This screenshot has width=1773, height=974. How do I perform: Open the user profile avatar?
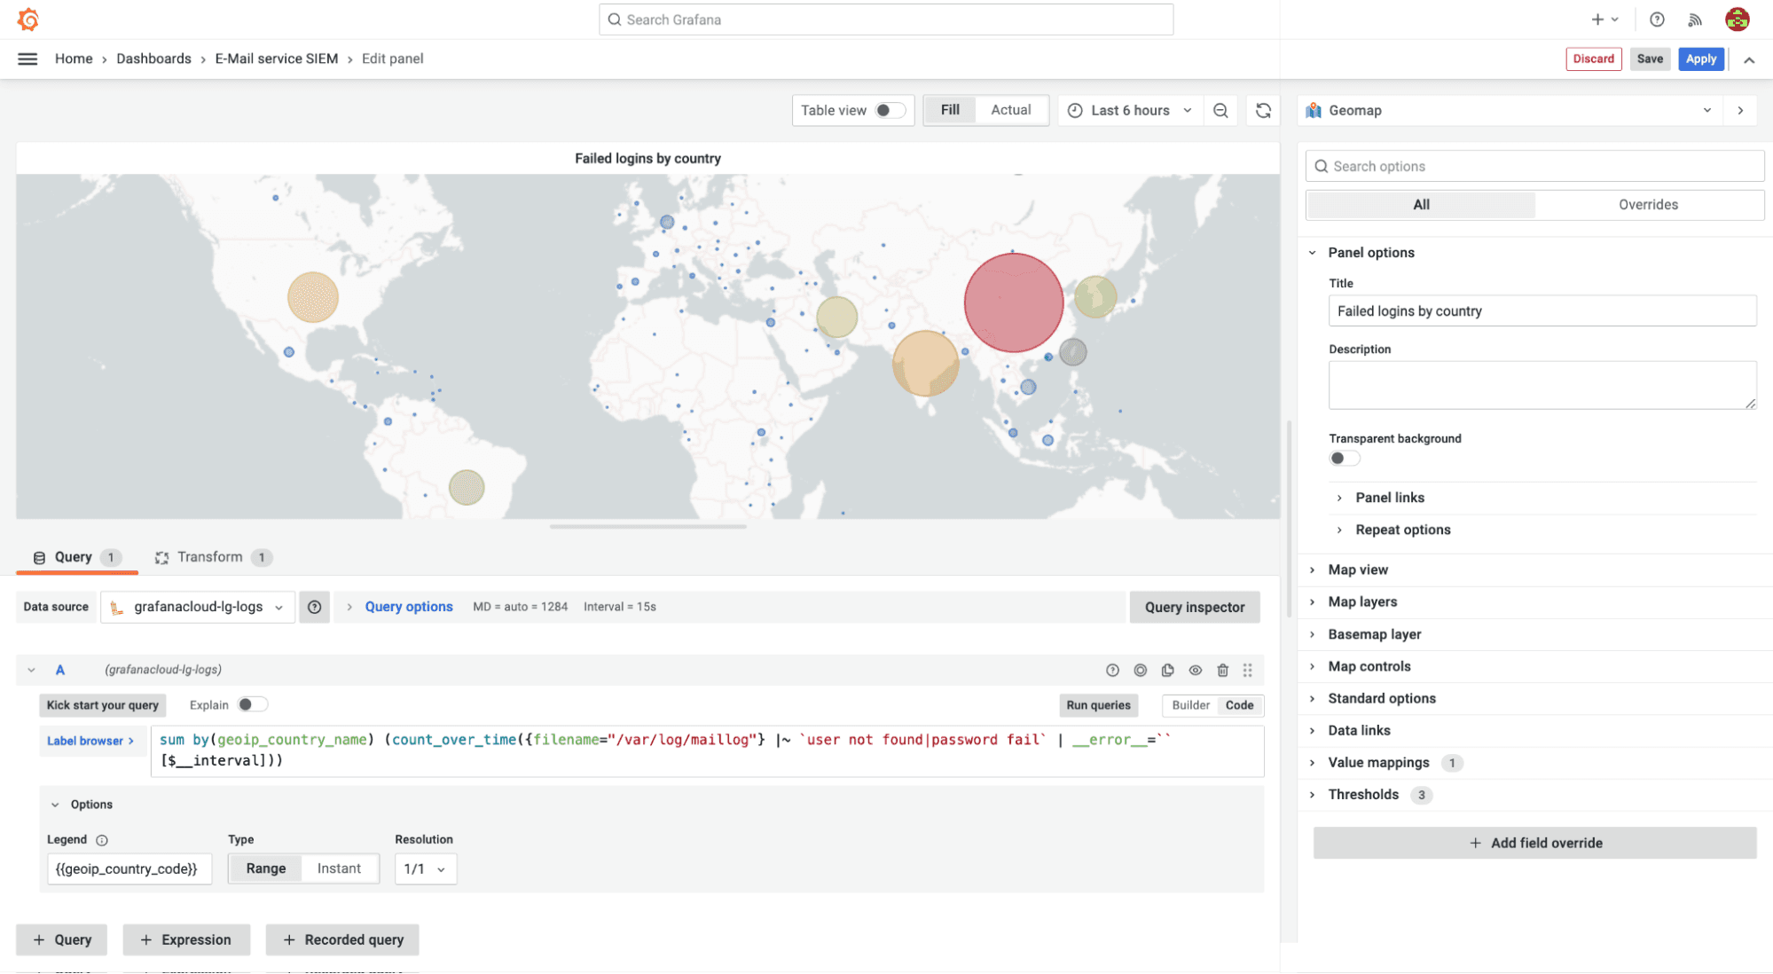(1737, 19)
